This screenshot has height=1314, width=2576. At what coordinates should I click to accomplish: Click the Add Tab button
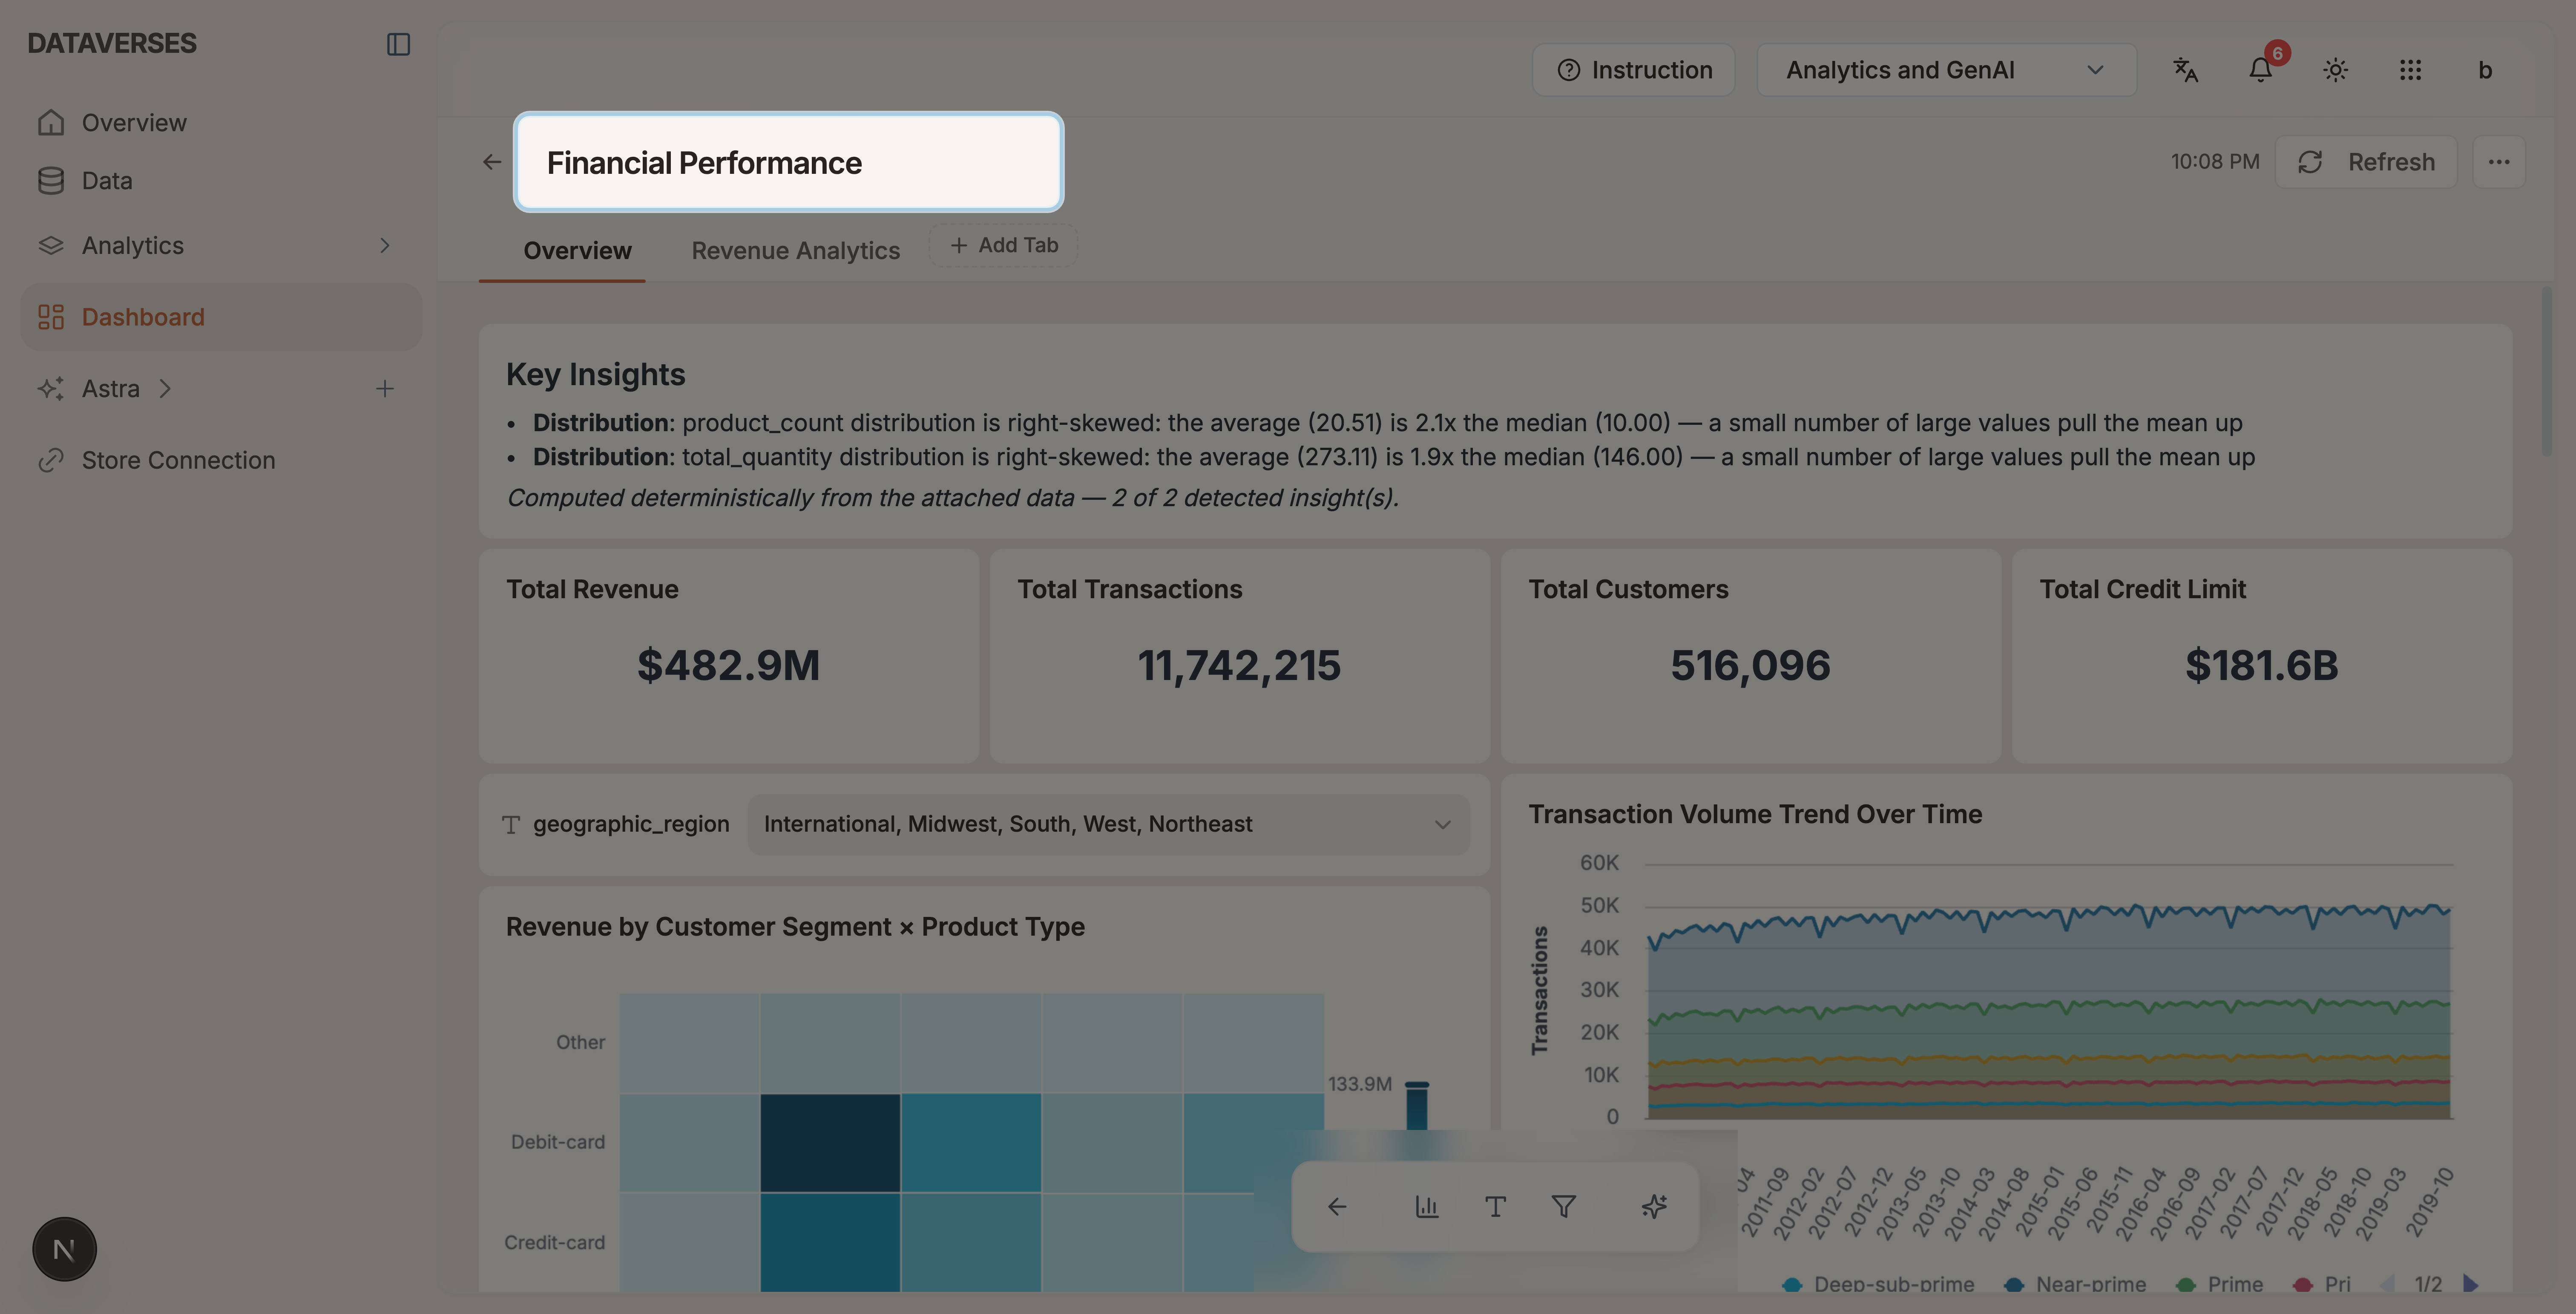pyautogui.click(x=1003, y=246)
